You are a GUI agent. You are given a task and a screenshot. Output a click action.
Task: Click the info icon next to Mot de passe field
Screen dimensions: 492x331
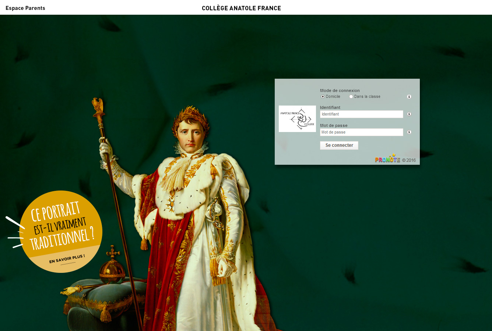point(409,132)
